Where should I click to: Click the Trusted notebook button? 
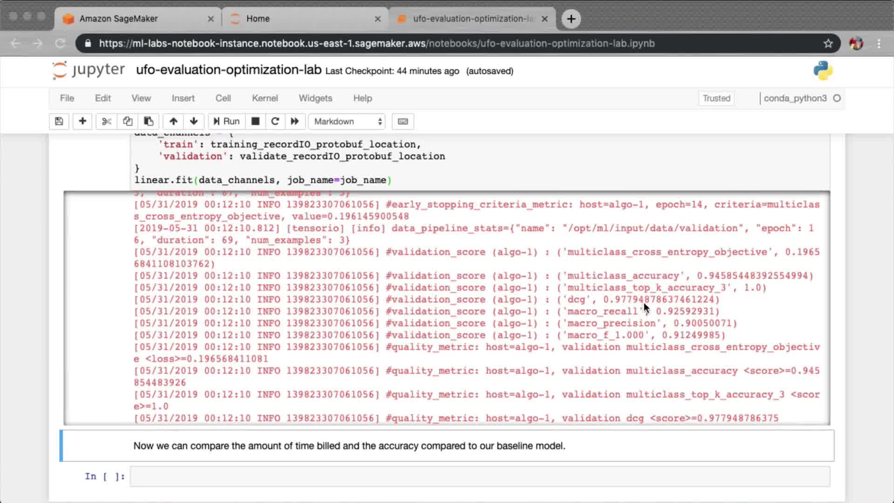716,98
